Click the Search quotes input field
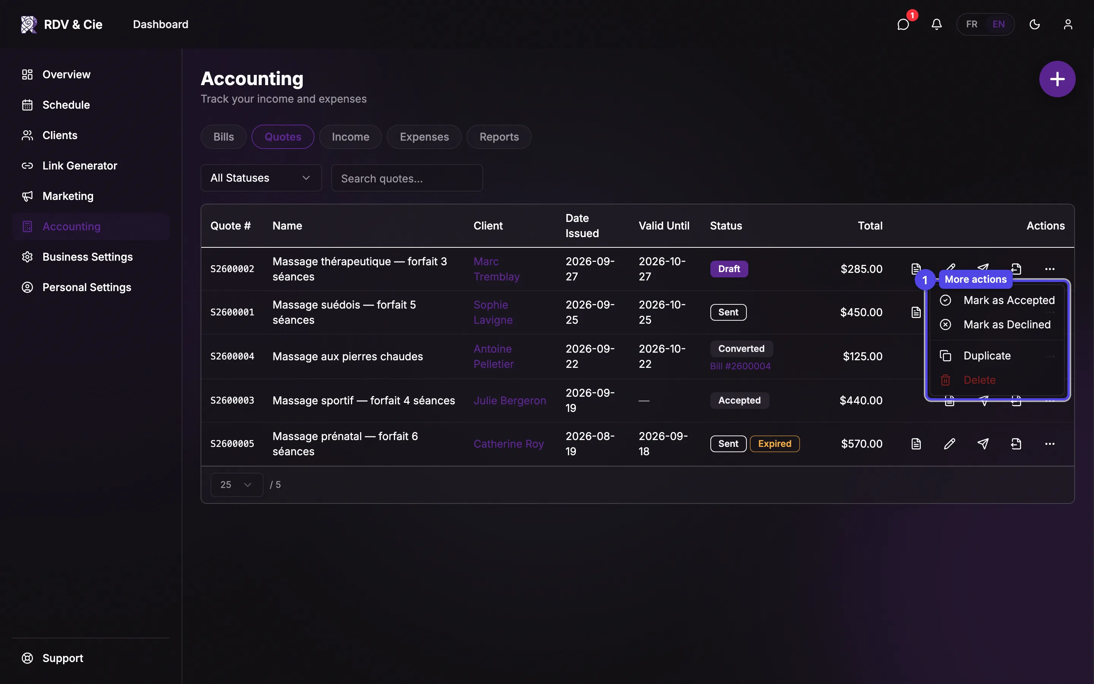 407,178
